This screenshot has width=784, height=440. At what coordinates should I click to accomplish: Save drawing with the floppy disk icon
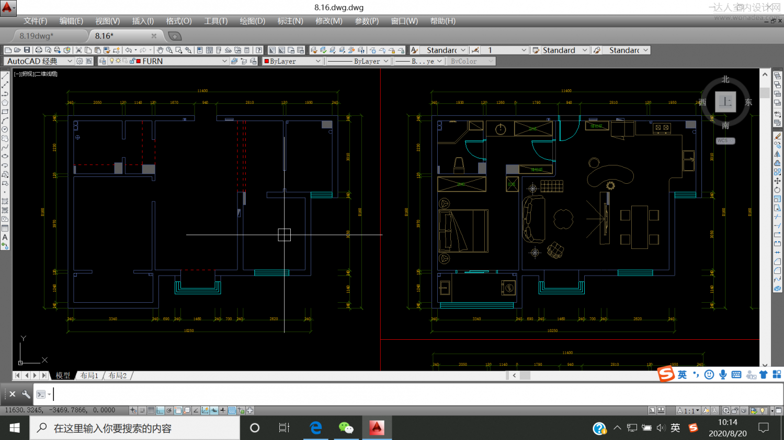[x=27, y=50]
